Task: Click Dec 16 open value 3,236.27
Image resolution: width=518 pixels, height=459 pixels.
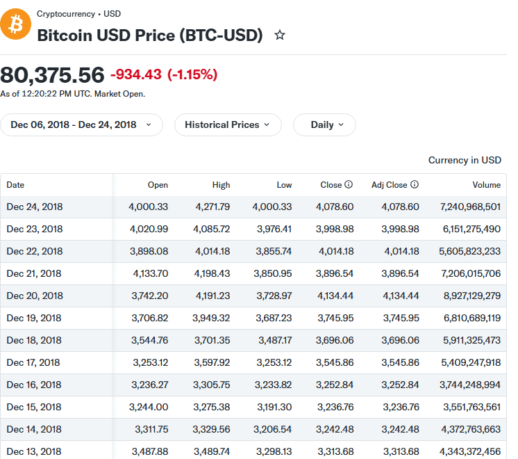Action: tap(150, 385)
